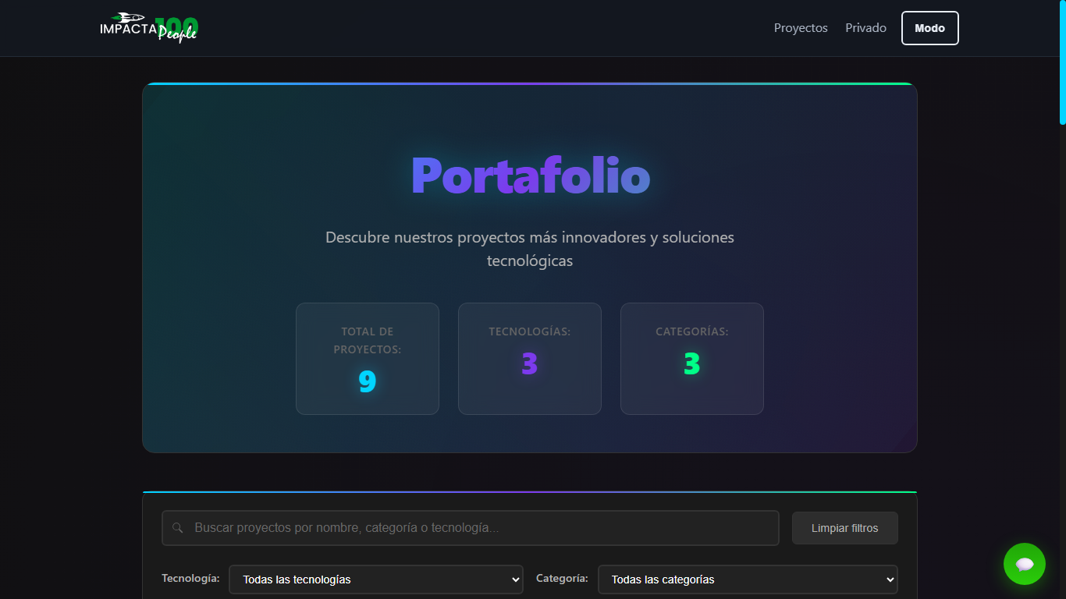
Task: Click the Categoría filter label
Action: click(x=562, y=579)
